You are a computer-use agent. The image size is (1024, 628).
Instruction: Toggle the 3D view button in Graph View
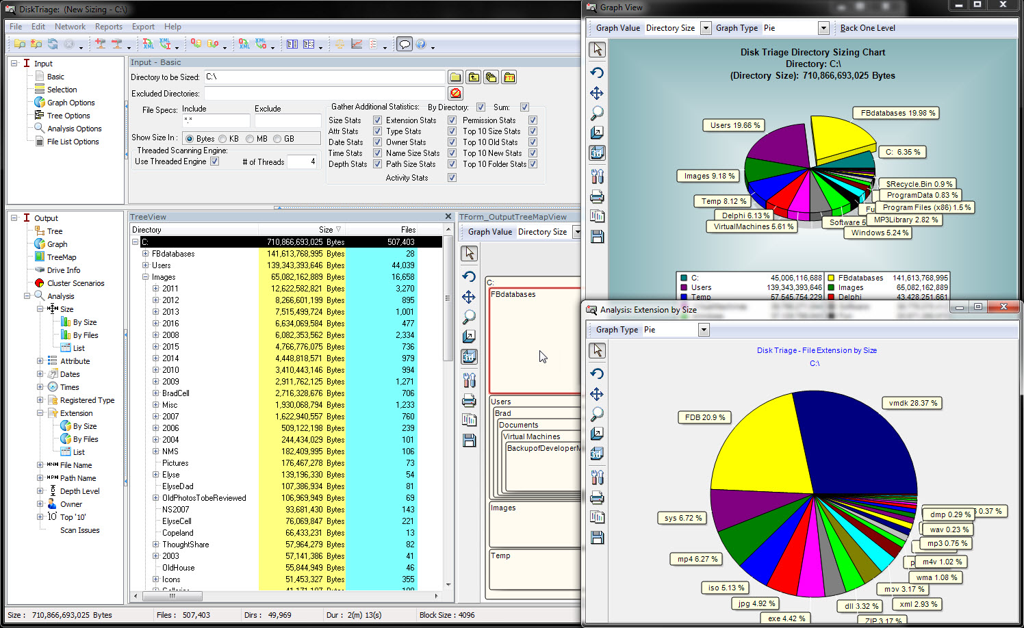[597, 153]
